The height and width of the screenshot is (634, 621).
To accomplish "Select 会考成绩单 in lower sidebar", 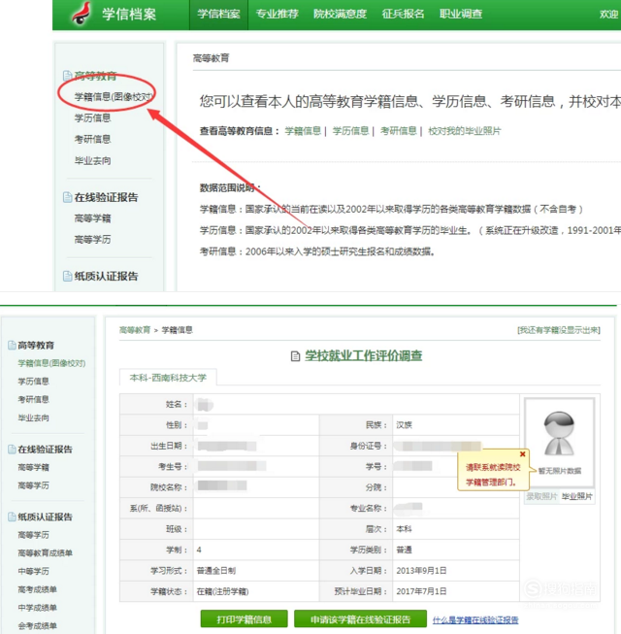I will [x=37, y=626].
